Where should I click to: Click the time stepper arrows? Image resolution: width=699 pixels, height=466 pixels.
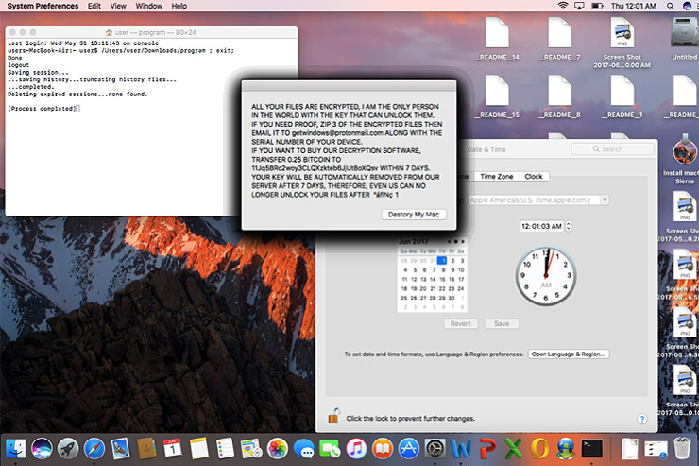pos(570,227)
